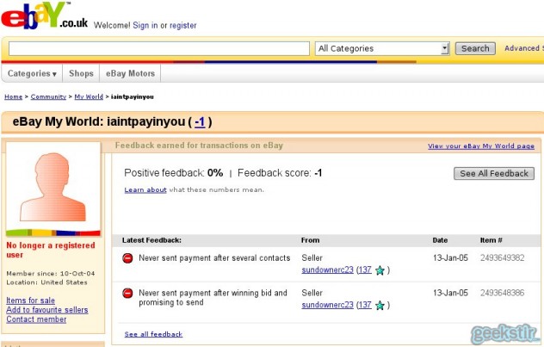Viewport: 544px width, 347px height.
Task: Click the 'See all feedback' link at the bottom
Action: (x=153, y=334)
